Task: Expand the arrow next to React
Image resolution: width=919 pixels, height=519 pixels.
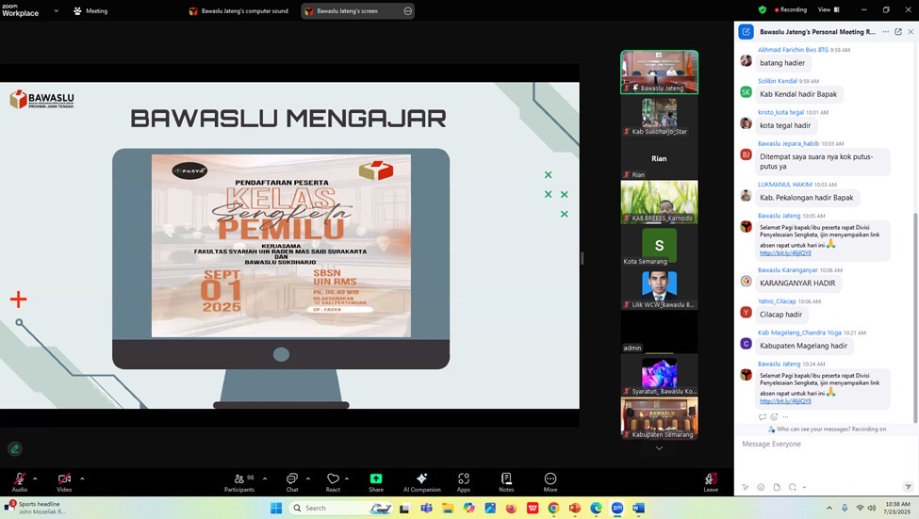Action: click(x=347, y=478)
